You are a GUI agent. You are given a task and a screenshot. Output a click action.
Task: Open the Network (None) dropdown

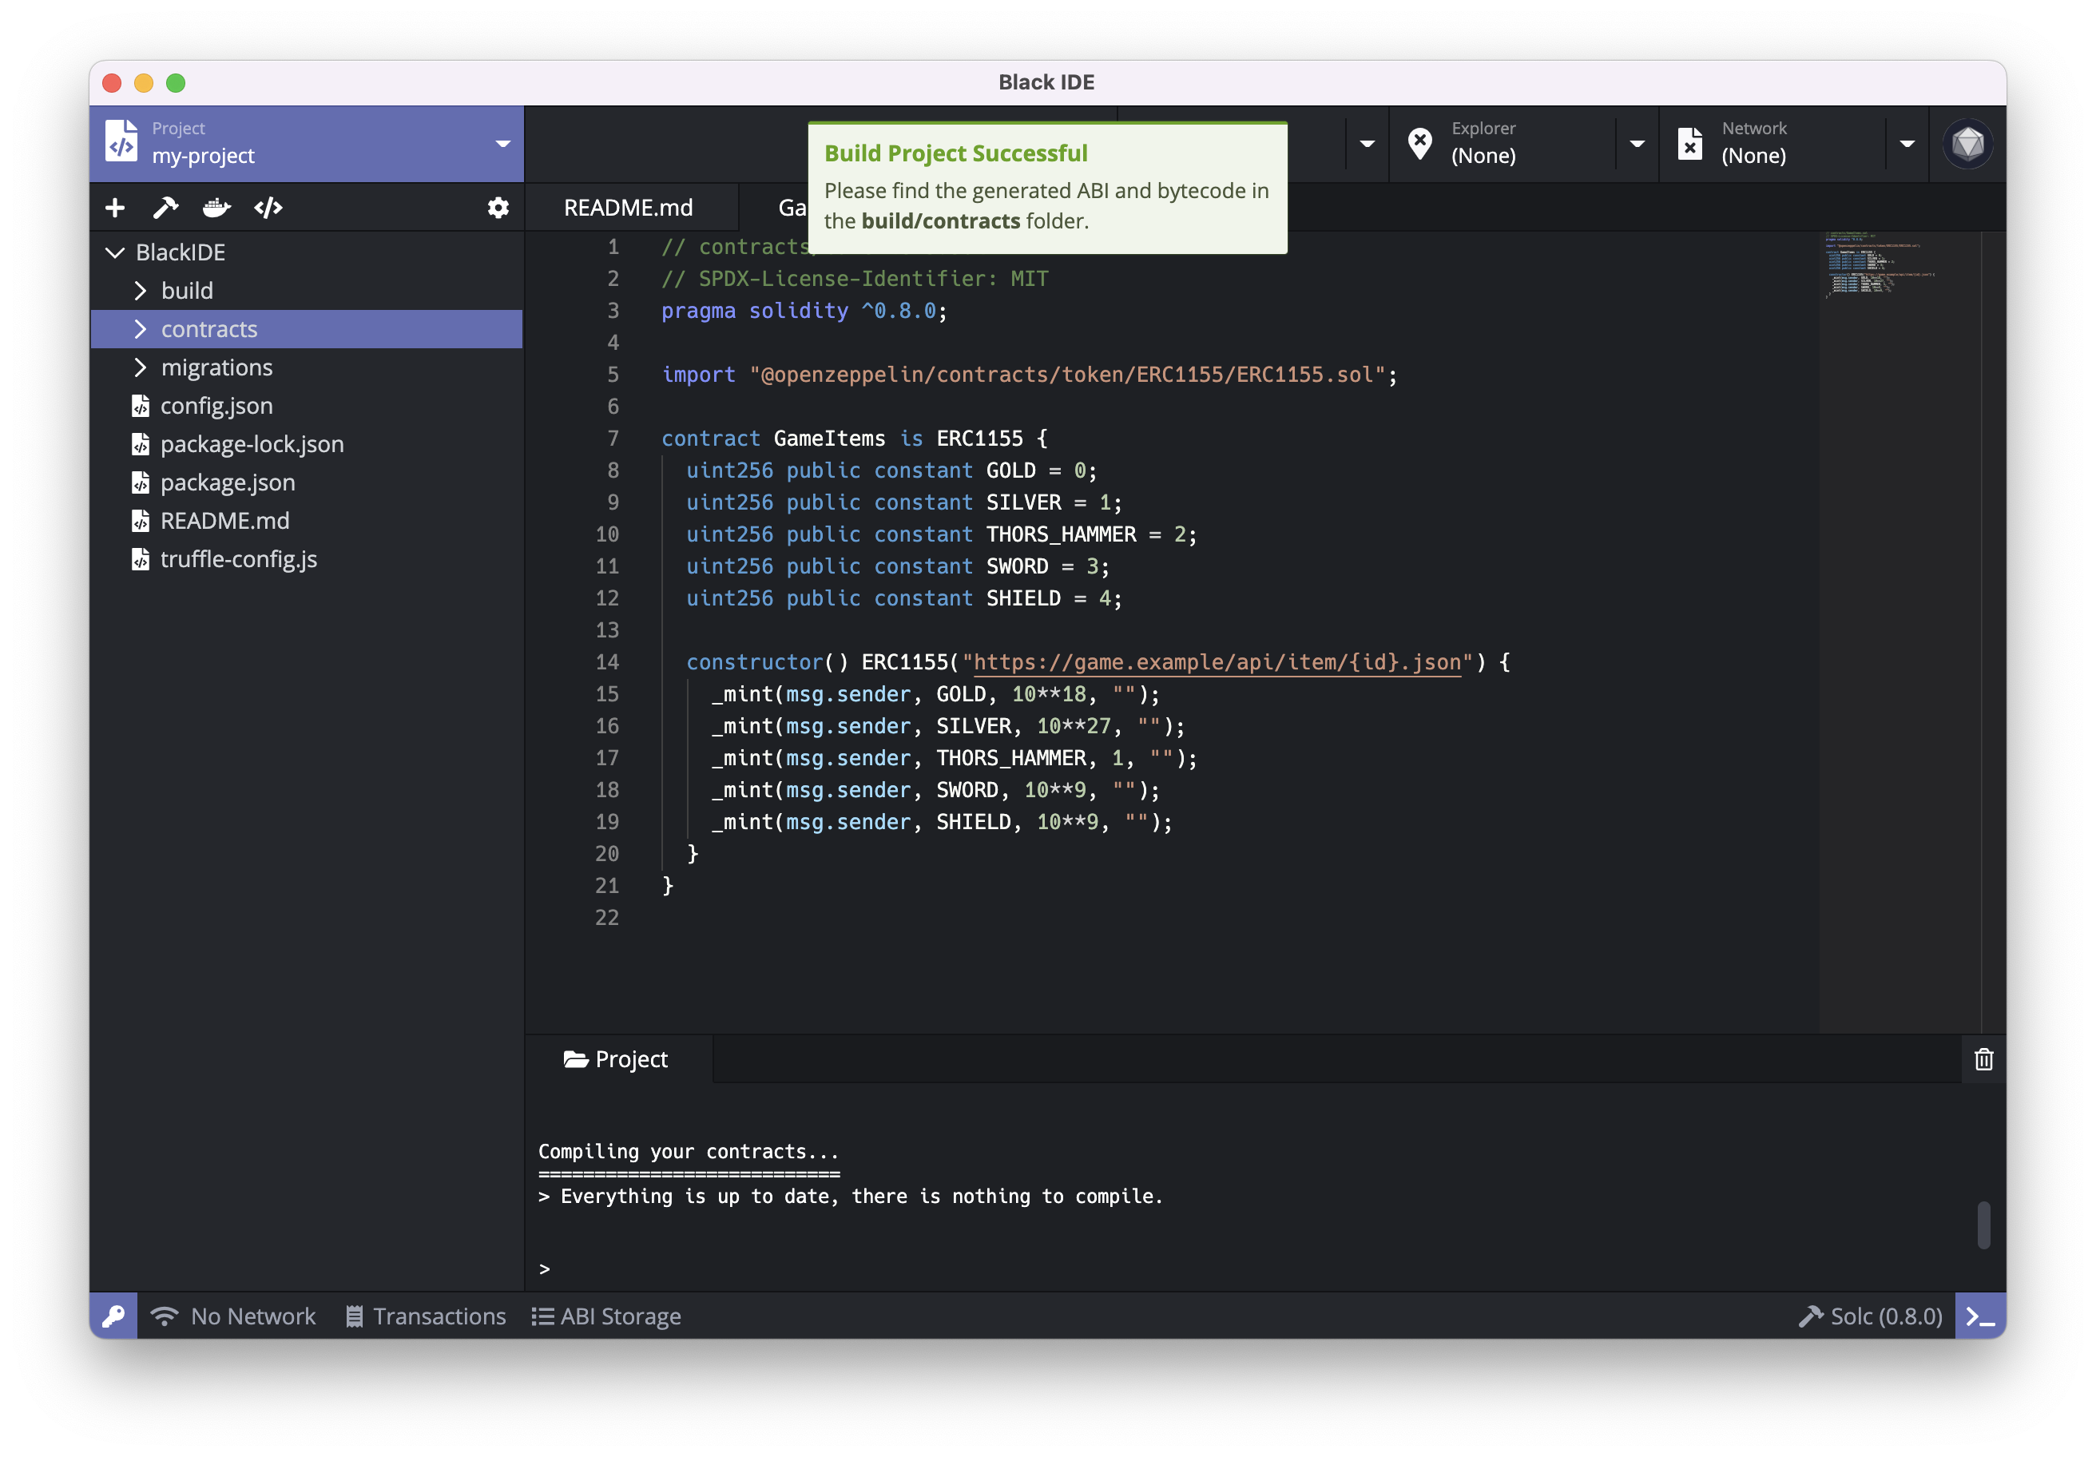[1907, 143]
